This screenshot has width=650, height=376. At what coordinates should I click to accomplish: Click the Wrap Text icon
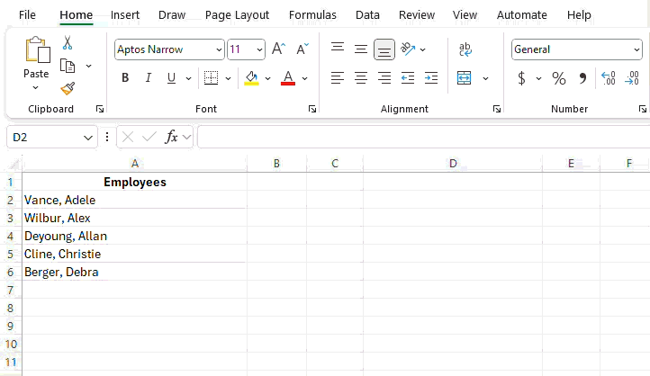[x=465, y=49]
